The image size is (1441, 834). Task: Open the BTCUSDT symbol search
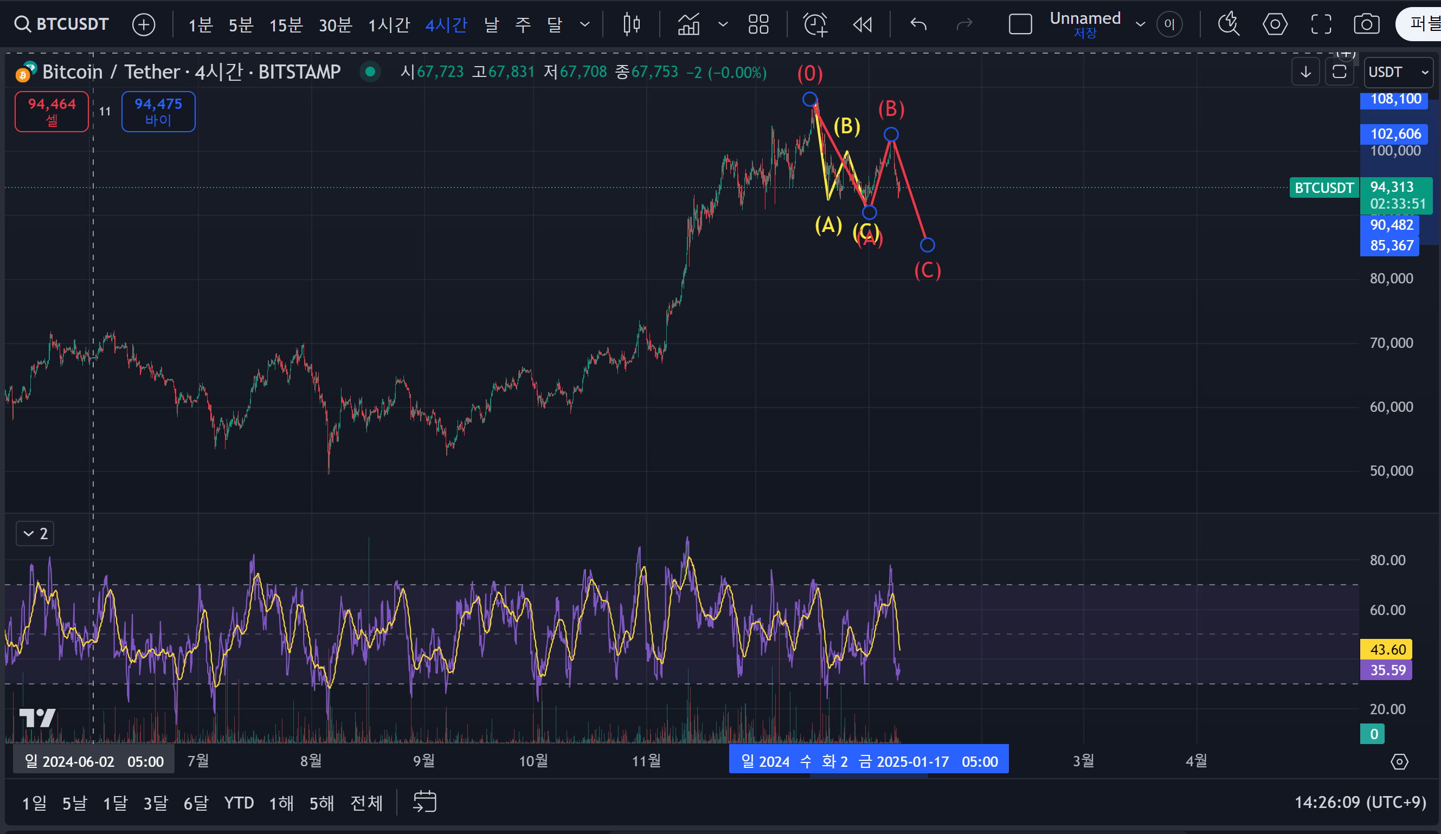(x=62, y=24)
